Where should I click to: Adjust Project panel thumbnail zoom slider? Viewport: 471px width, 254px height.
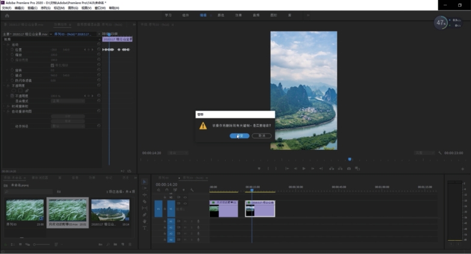(41, 244)
